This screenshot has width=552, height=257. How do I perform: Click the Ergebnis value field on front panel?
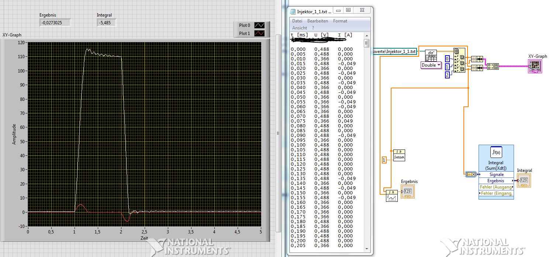pyautogui.click(x=55, y=23)
